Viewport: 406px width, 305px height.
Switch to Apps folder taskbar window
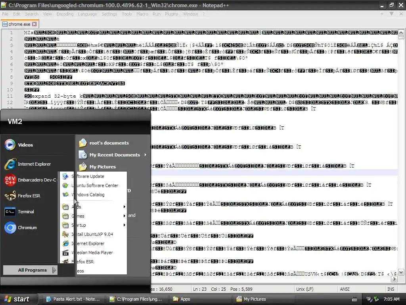coord(199,299)
